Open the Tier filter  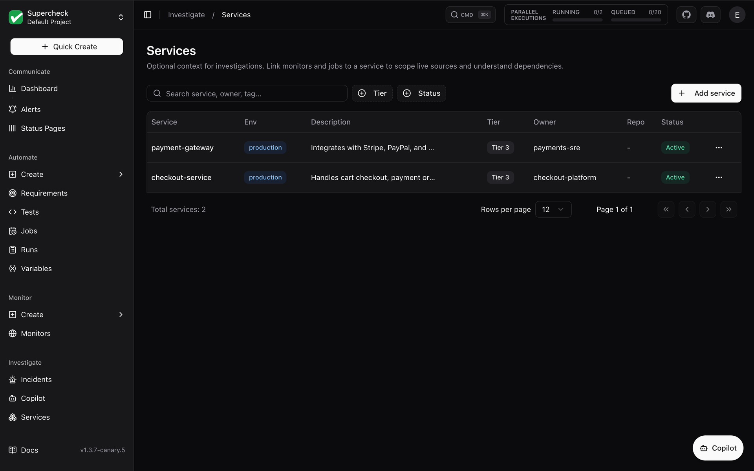click(372, 93)
